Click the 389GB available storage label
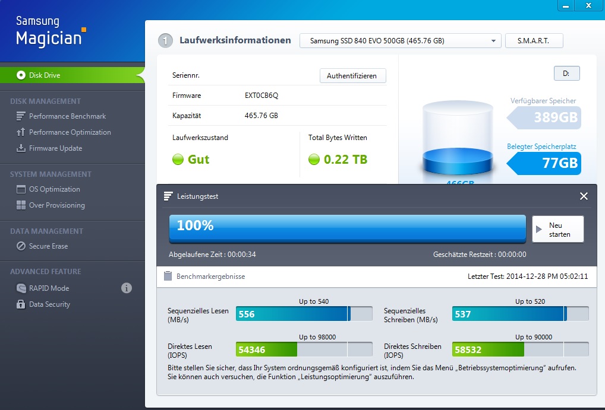The width and height of the screenshot is (605, 410). tap(544, 117)
